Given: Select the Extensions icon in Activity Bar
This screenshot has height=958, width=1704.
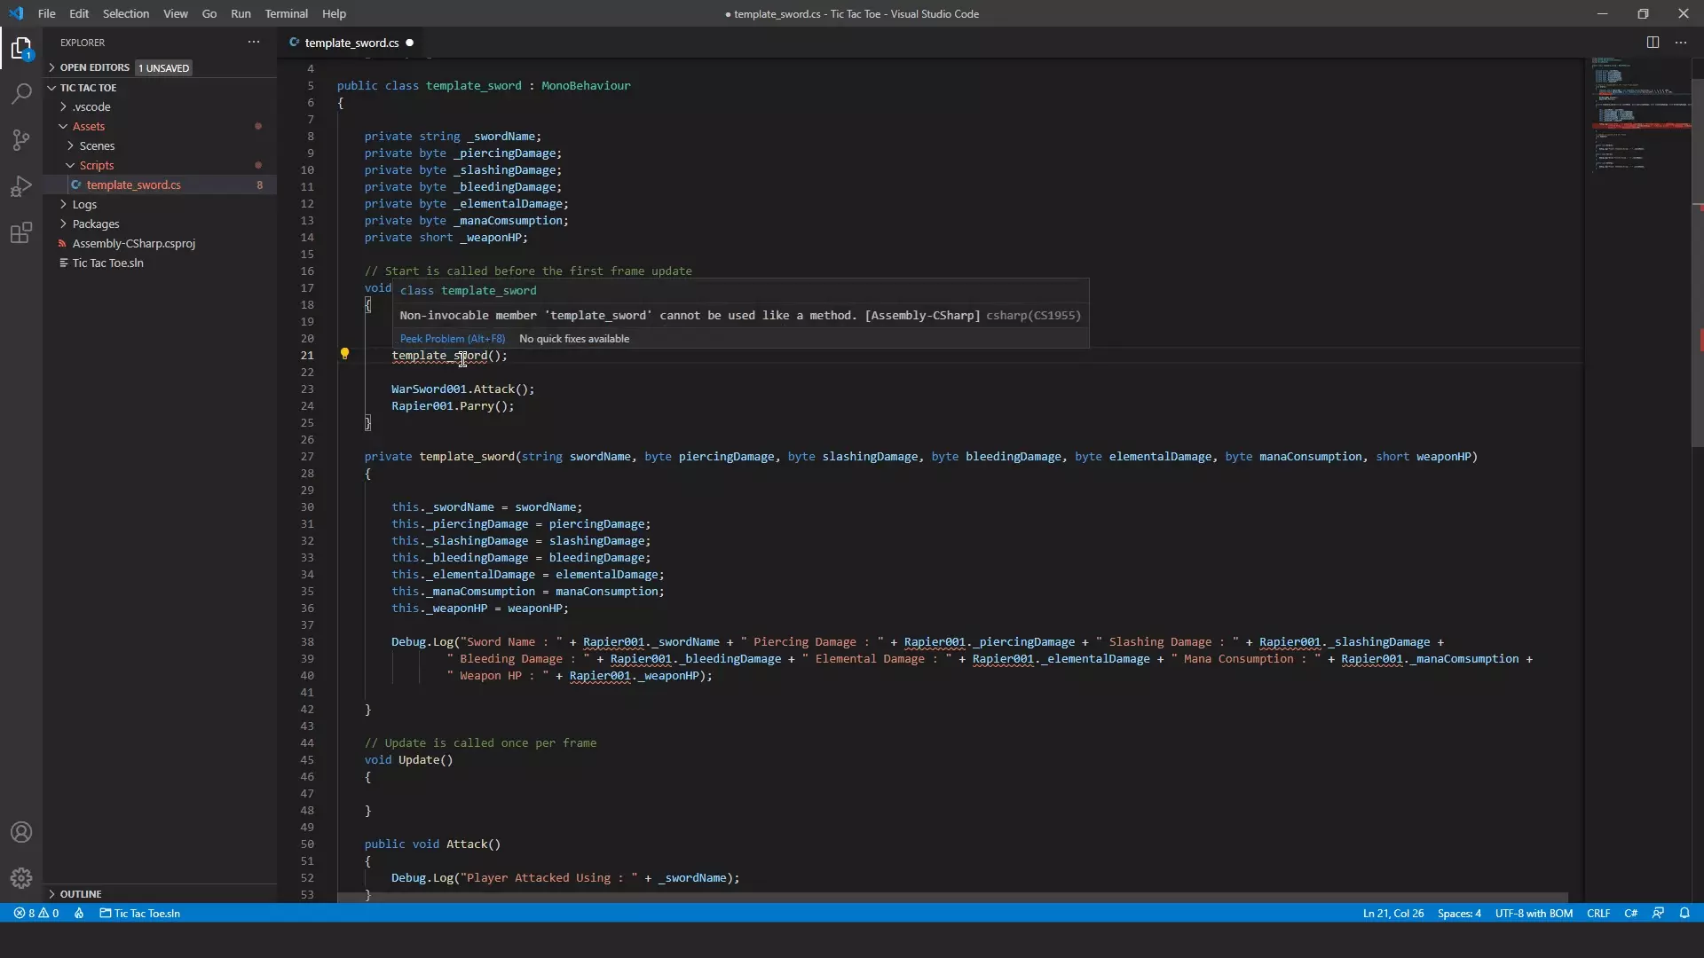Looking at the screenshot, I should [21, 232].
